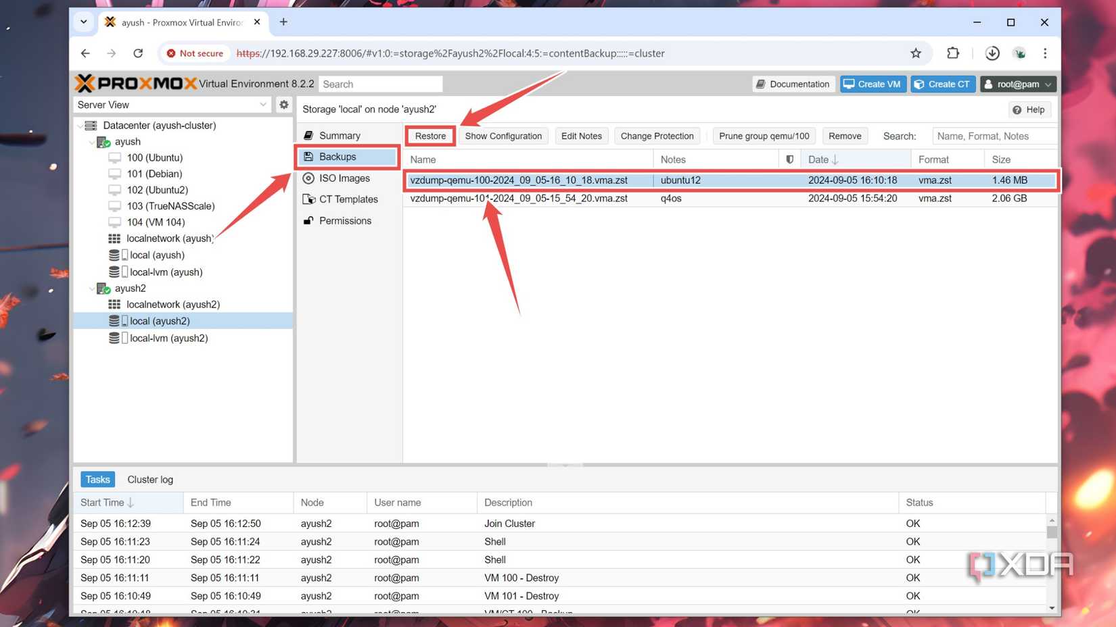Click the Proxmox logo
Image resolution: width=1116 pixels, height=627 pixels.
[x=135, y=84]
